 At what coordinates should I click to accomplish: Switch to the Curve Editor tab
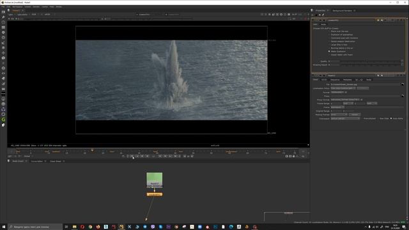coord(37,161)
